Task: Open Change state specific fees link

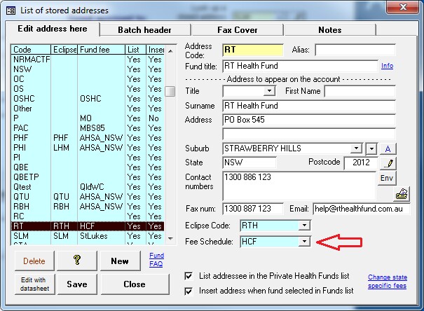Action: click(x=388, y=282)
